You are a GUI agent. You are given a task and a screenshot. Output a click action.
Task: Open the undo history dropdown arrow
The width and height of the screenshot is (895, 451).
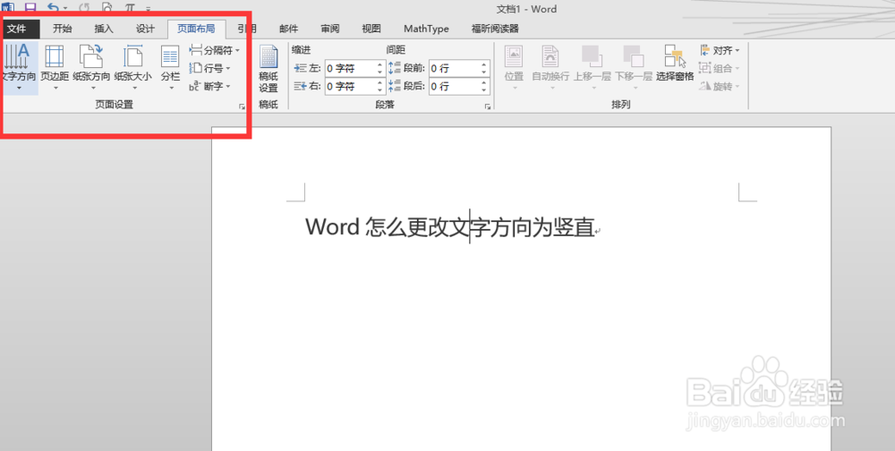[x=64, y=8]
